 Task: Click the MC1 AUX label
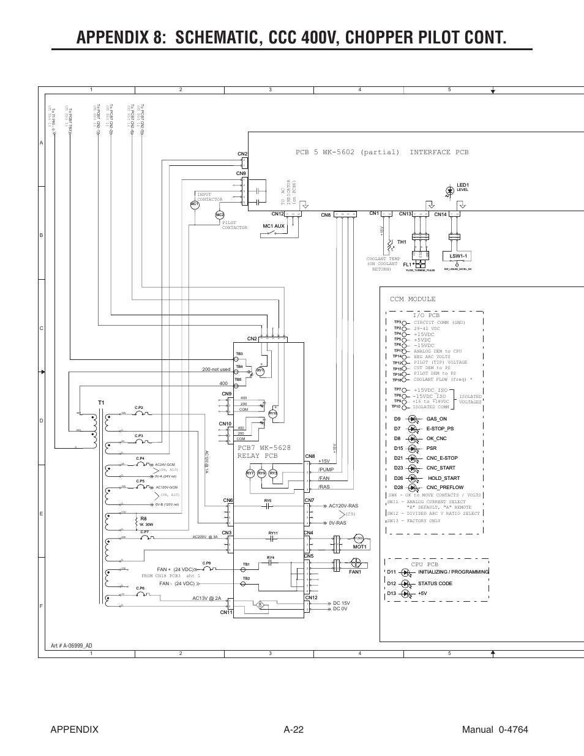[x=274, y=226]
